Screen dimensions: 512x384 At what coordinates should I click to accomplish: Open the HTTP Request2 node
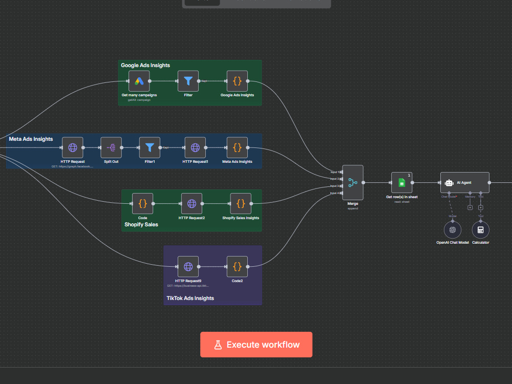pos(191,204)
